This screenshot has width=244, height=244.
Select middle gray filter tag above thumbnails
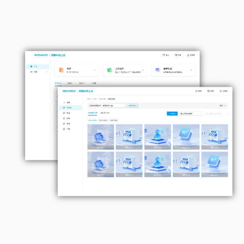(103, 121)
